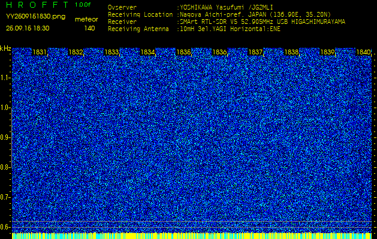Click the 0.6 frequency axis label
The width and height of the screenshot is (377, 239).
(5, 227)
